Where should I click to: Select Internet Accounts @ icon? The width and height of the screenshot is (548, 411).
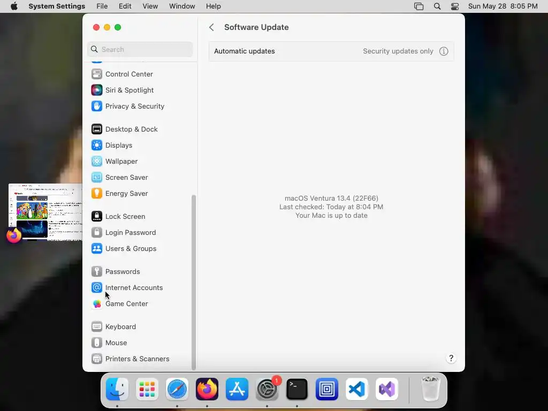coord(97,288)
